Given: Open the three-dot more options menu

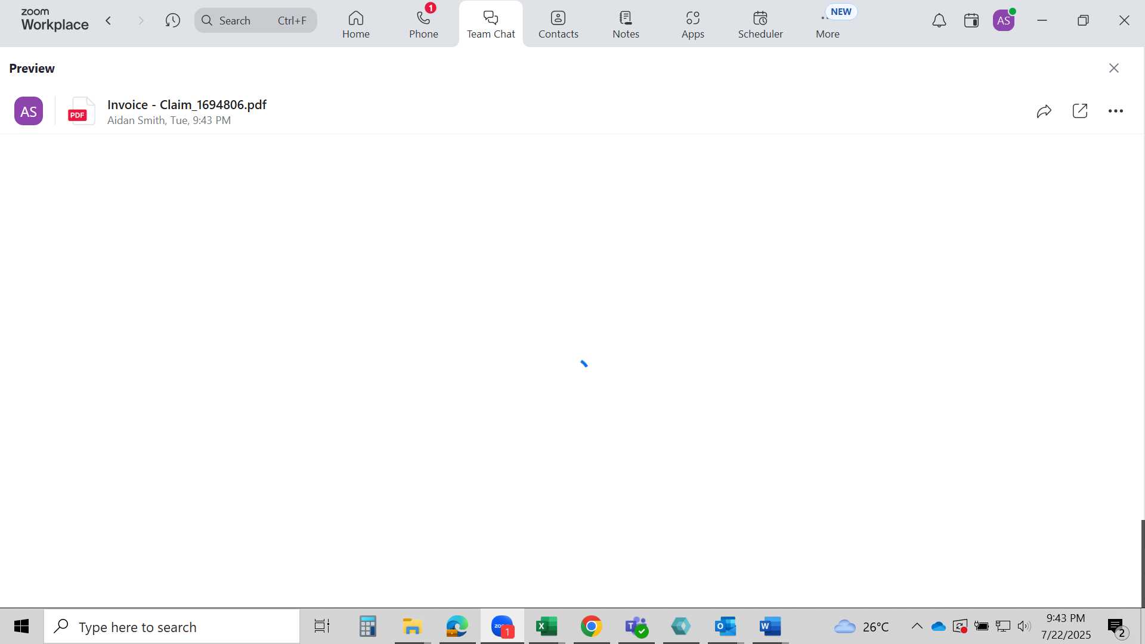Looking at the screenshot, I should coord(1116,111).
